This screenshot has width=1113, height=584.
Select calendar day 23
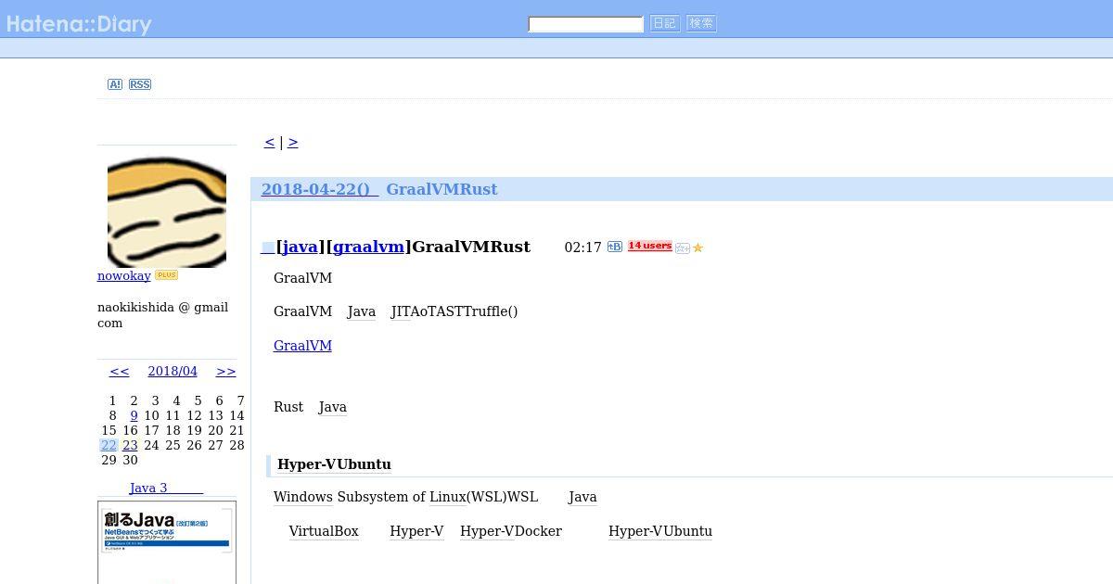pos(130,445)
